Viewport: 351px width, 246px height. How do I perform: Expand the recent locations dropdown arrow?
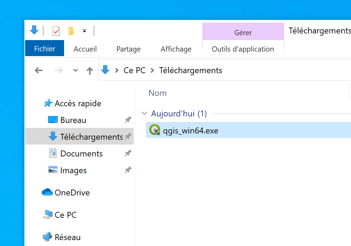[x=76, y=71]
